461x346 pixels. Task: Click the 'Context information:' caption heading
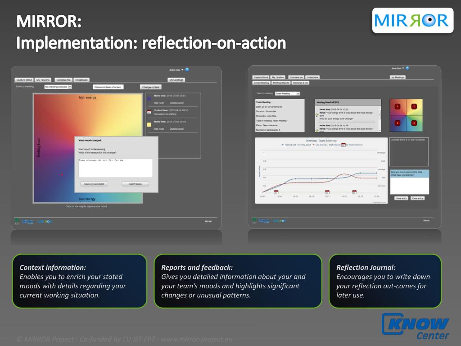point(53,268)
